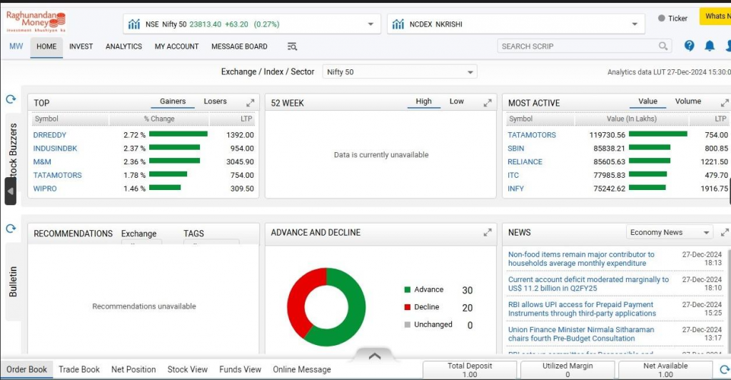Image resolution: width=731 pixels, height=380 pixels.
Task: Switch Most Active to Volume view
Action: [x=687, y=101]
